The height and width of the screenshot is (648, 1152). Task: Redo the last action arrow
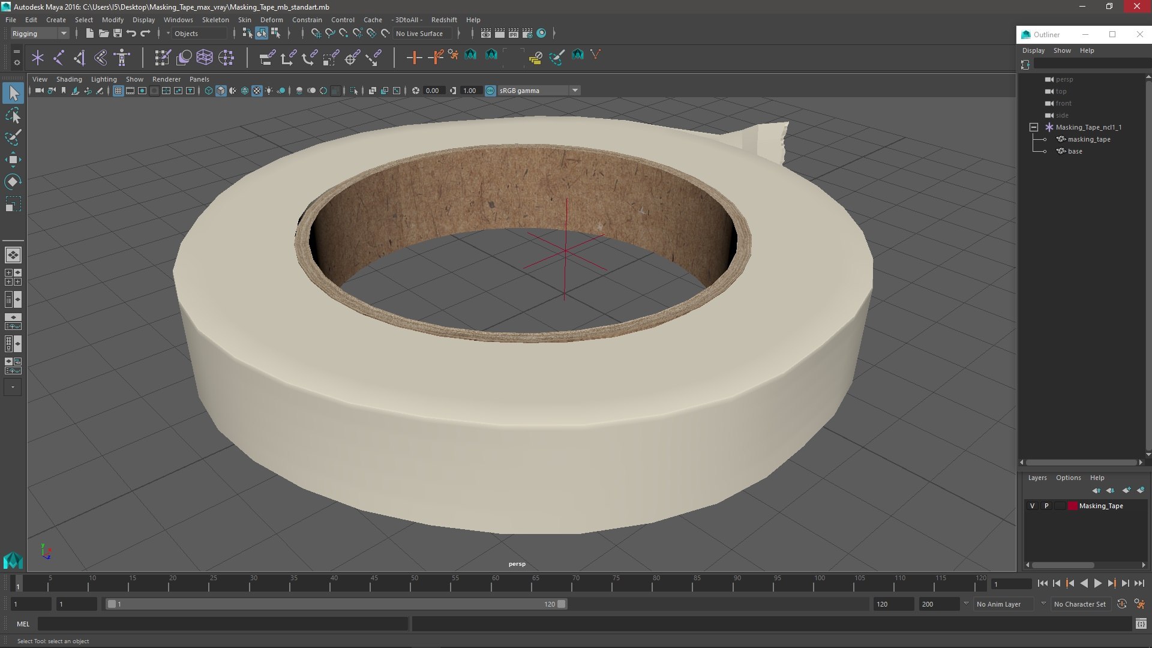tap(145, 34)
